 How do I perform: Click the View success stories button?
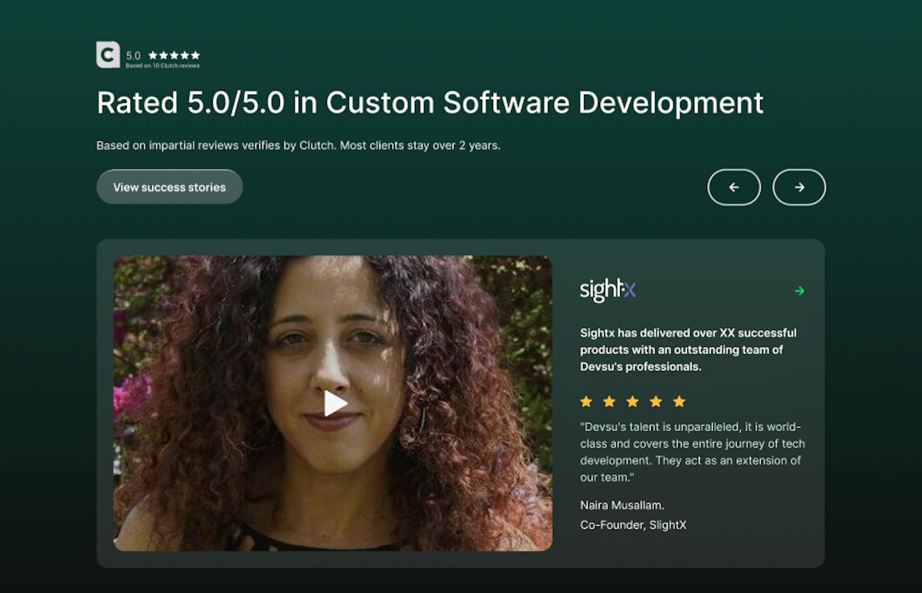170,187
